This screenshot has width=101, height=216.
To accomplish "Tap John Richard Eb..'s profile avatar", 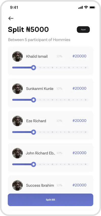I will click(x=17, y=153).
